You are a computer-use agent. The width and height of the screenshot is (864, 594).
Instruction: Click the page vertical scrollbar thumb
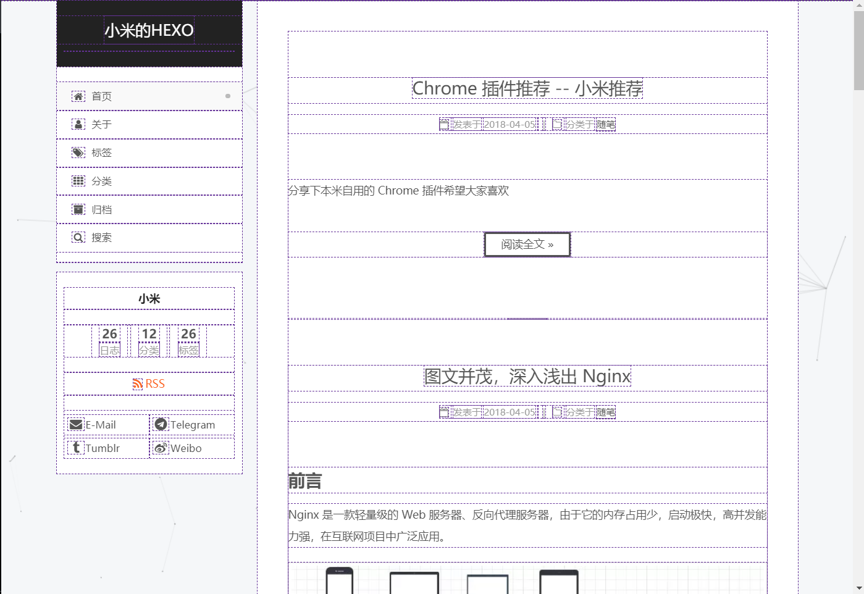[x=858, y=51]
